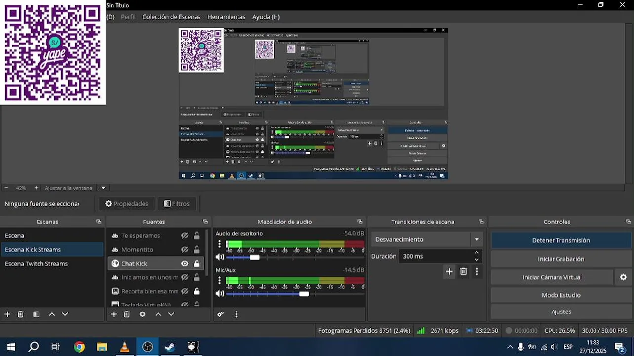Undock the Escenas panel
This screenshot has height=356, width=634.
pyautogui.click(x=99, y=222)
